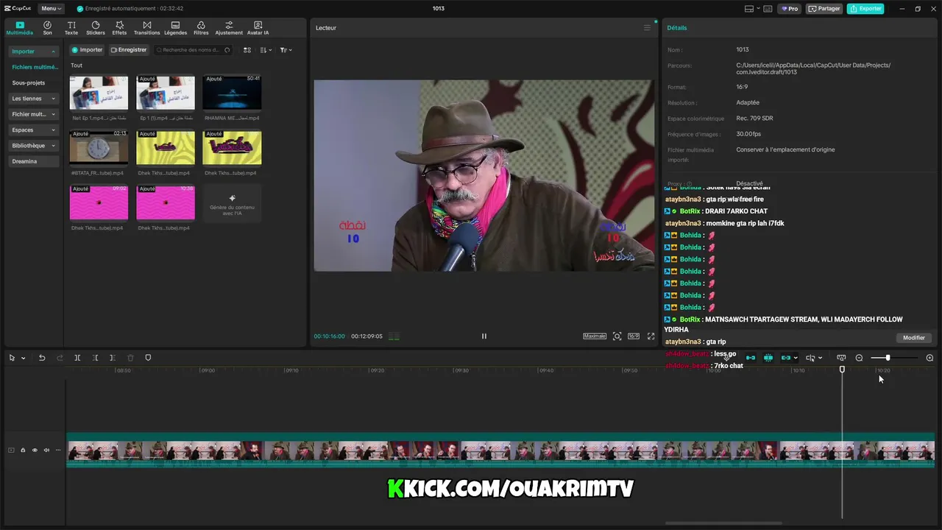The width and height of the screenshot is (942, 530).
Task: Open the Transitions tab
Action: click(147, 28)
